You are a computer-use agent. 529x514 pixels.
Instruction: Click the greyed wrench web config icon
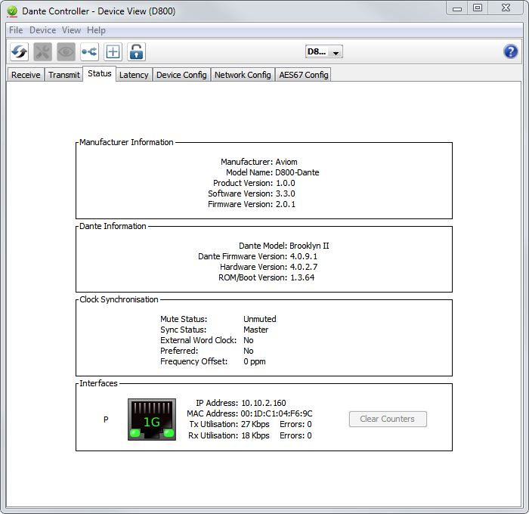click(x=43, y=51)
